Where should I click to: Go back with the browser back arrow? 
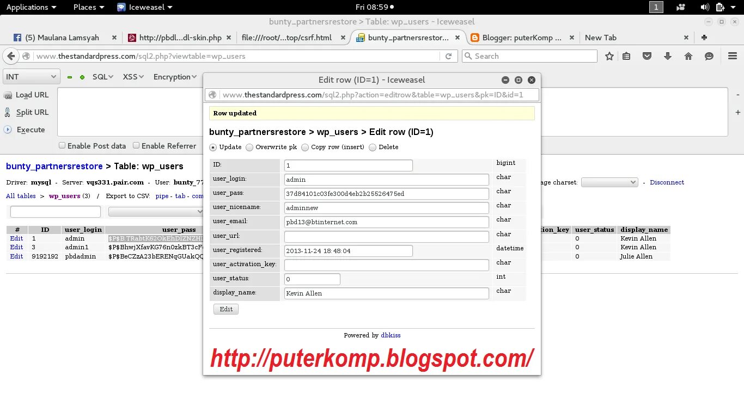coord(10,56)
